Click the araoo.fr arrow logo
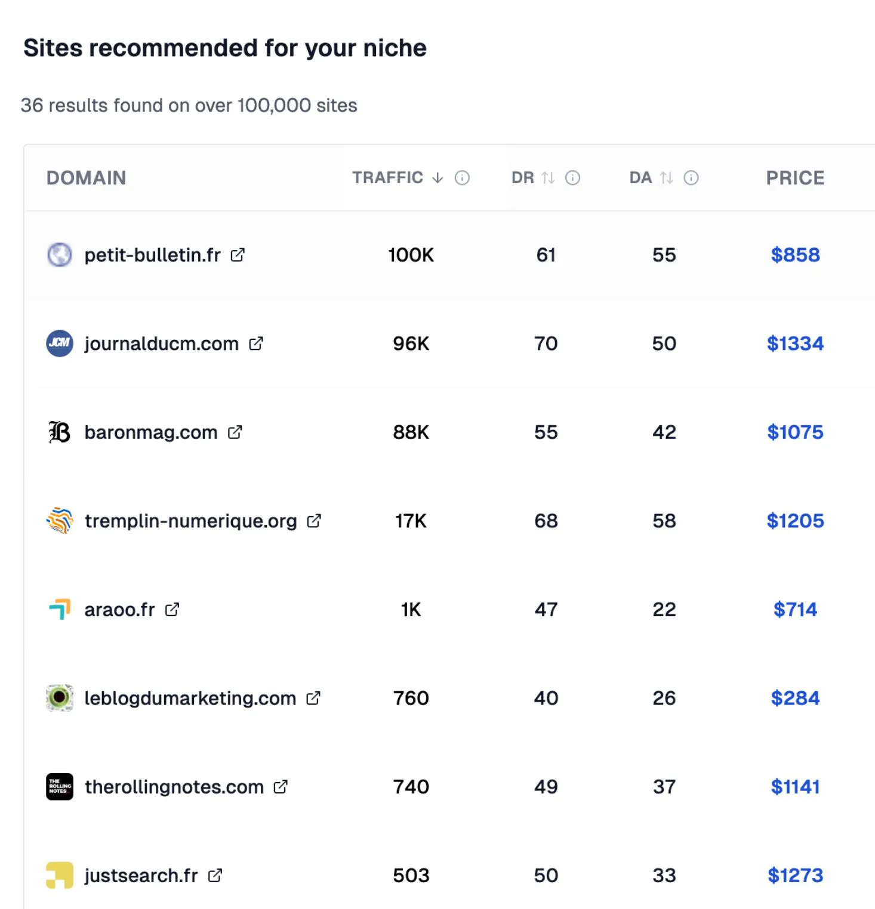 58,609
